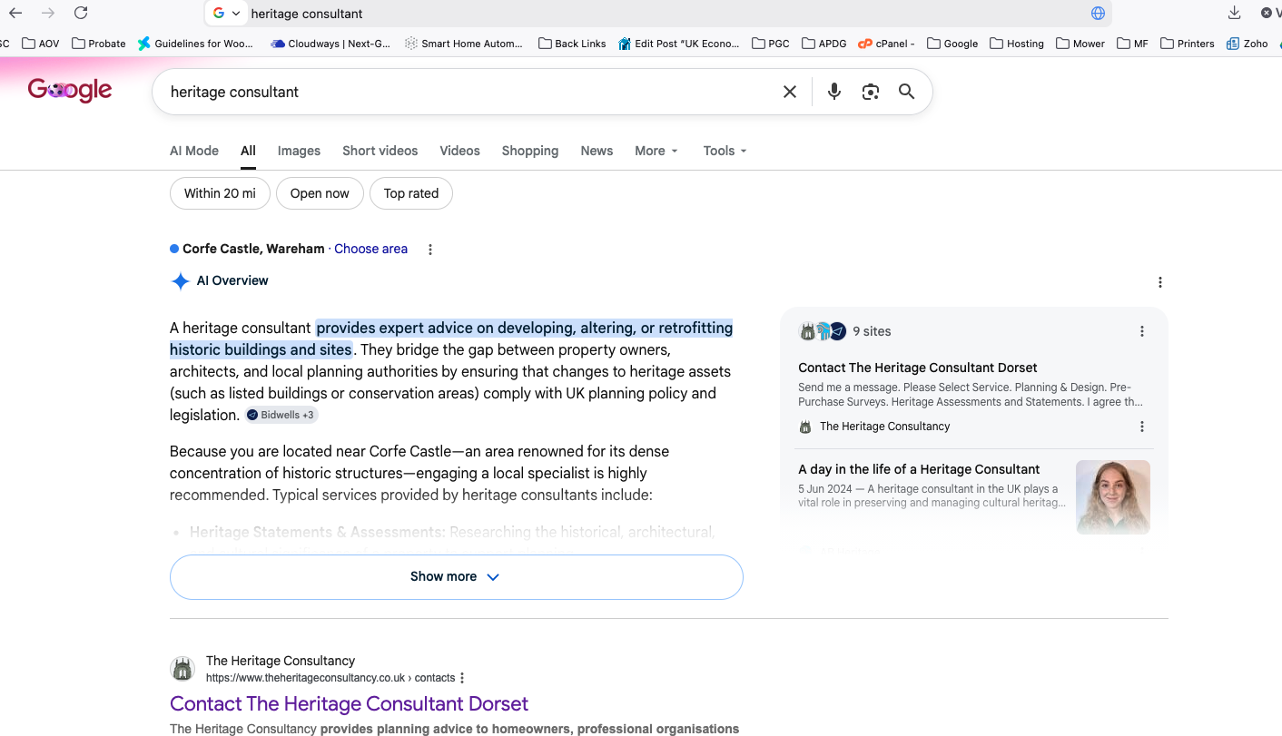Viewport: 1282px width, 736px height.
Task: Switch to Videos tab
Action: pos(460,151)
